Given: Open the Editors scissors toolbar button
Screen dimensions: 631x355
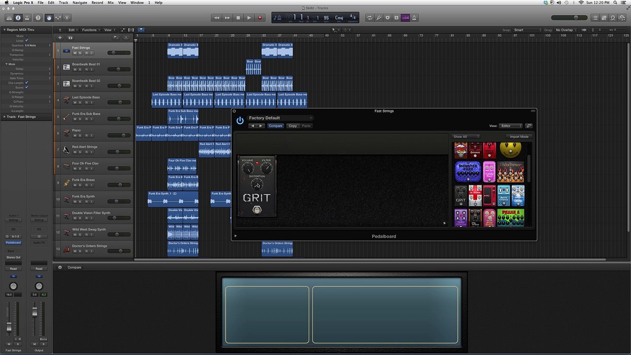Looking at the screenshot, I should [x=67, y=18].
